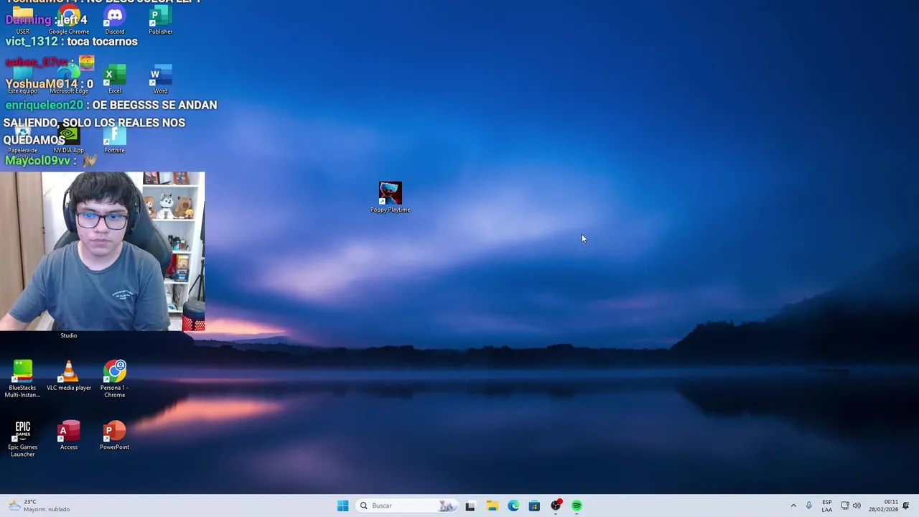Open Spotify from the taskbar
This screenshot has height=517, width=919.
coord(577,506)
